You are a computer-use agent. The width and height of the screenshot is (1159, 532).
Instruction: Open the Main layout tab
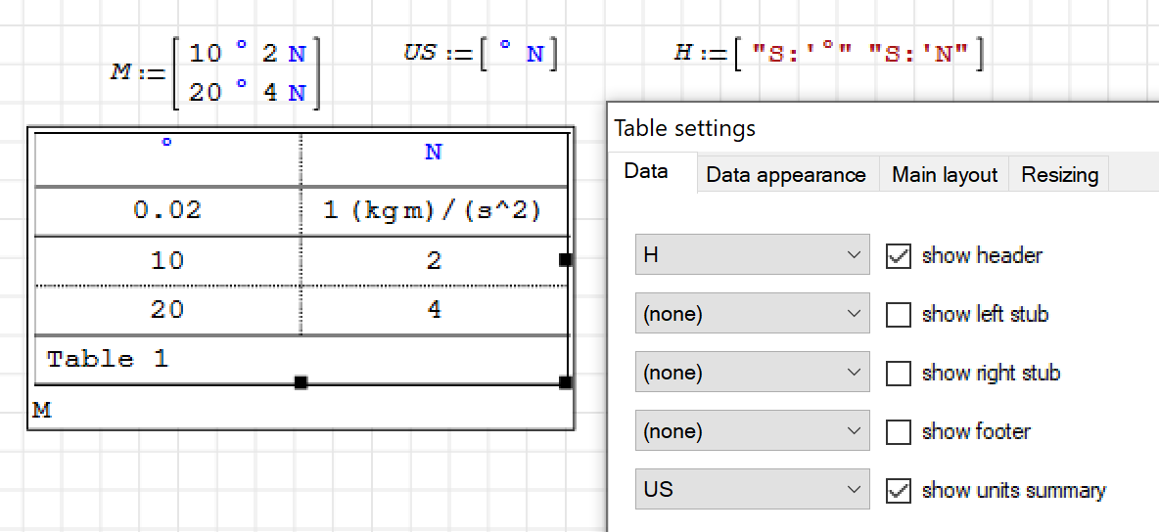click(x=944, y=175)
